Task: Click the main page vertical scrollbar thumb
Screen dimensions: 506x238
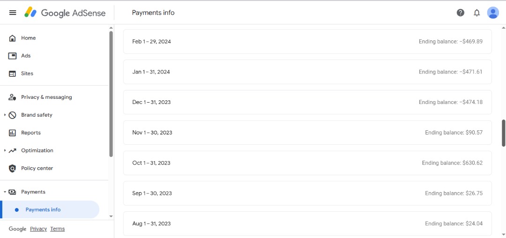Action: click(x=504, y=133)
